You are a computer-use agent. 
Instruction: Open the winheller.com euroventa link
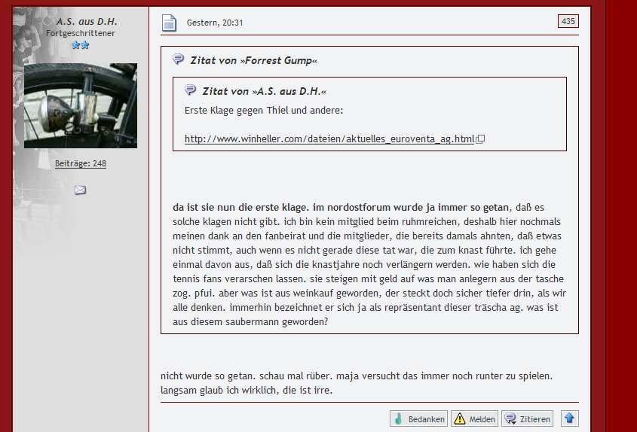click(329, 138)
